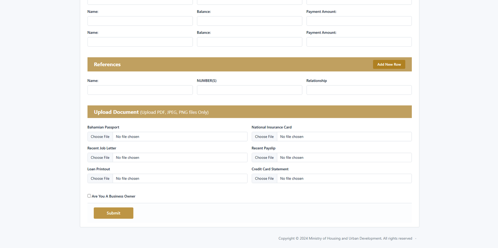The height and width of the screenshot is (248, 498).
Task: Choose file for Recent Job Letter
Action: pos(100,158)
